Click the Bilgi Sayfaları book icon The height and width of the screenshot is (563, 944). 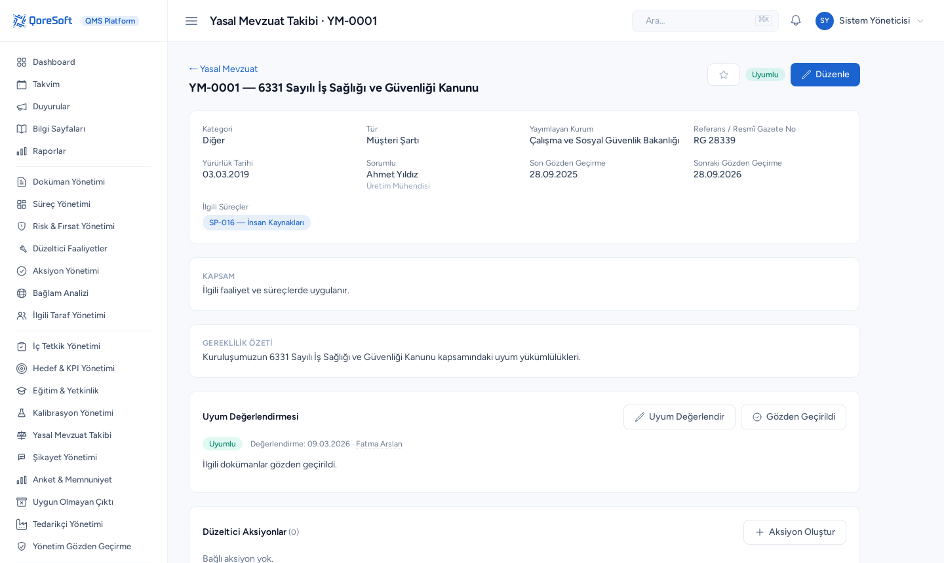coord(22,129)
